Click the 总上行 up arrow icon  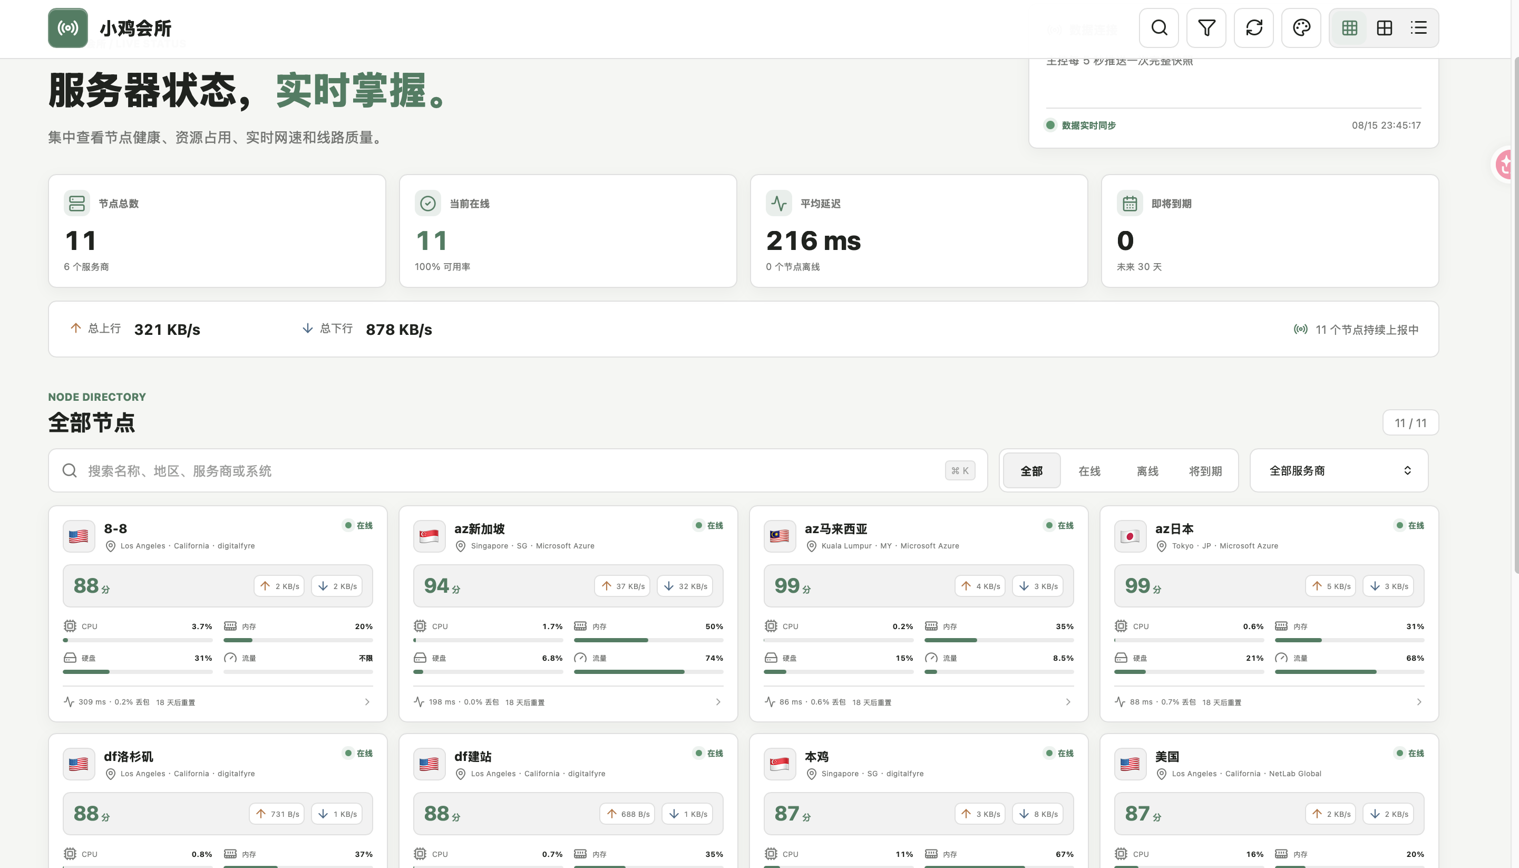click(x=76, y=328)
